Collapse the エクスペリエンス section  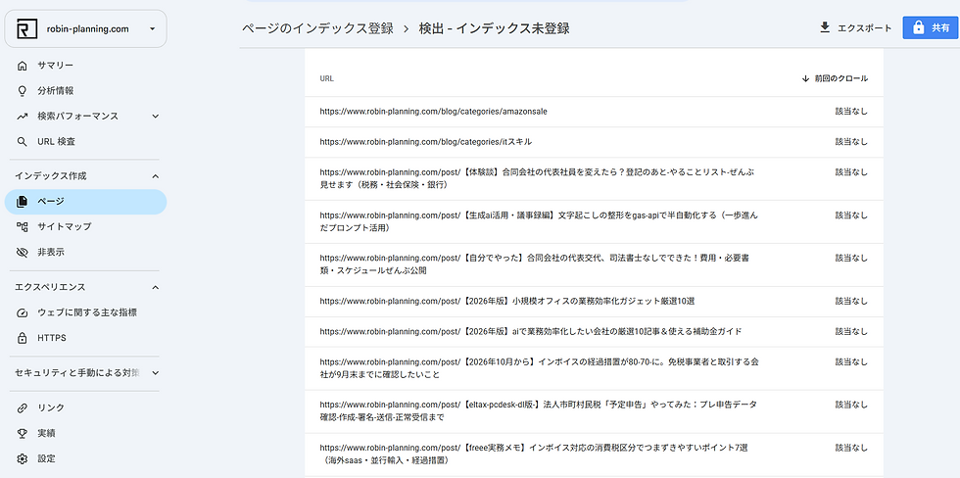[x=156, y=287]
